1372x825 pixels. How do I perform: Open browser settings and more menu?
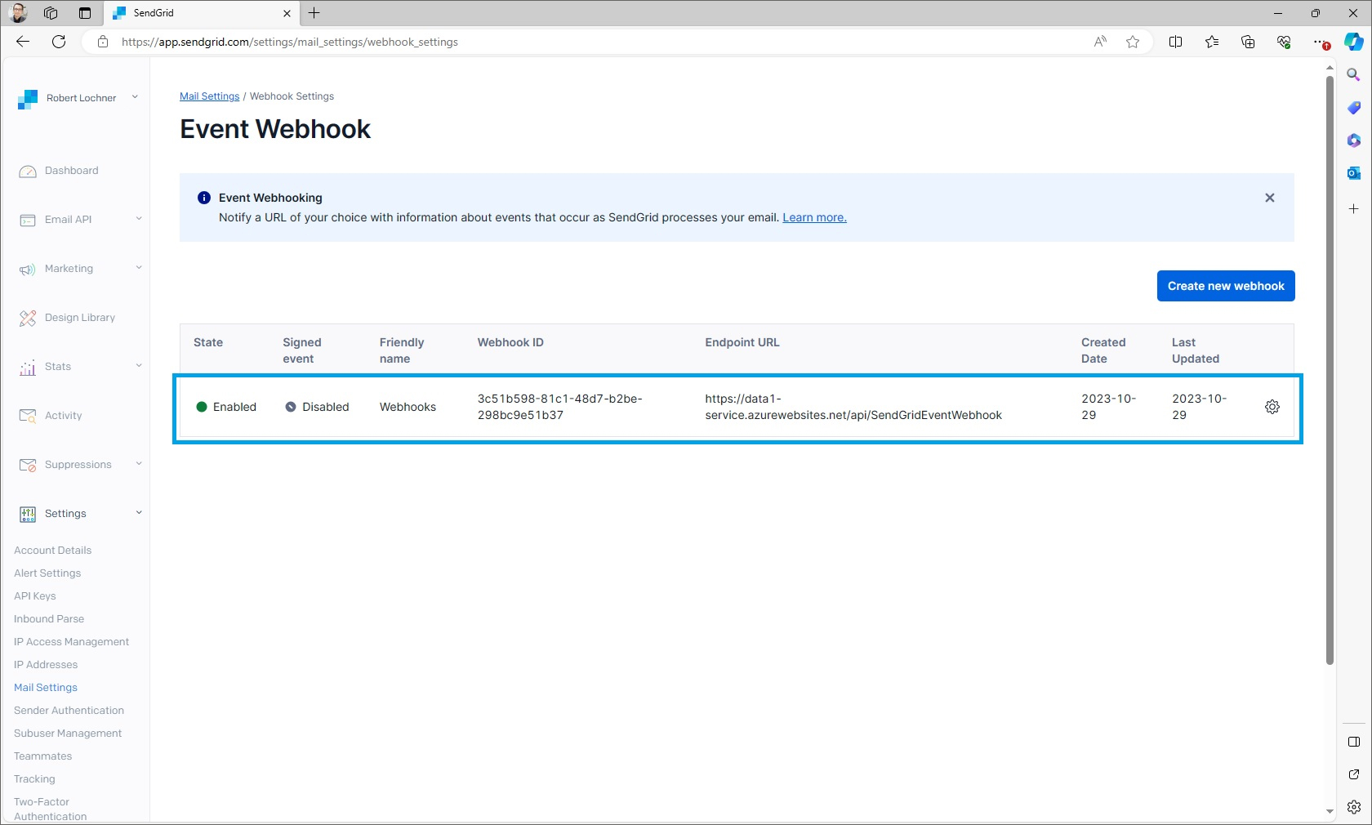(1320, 42)
